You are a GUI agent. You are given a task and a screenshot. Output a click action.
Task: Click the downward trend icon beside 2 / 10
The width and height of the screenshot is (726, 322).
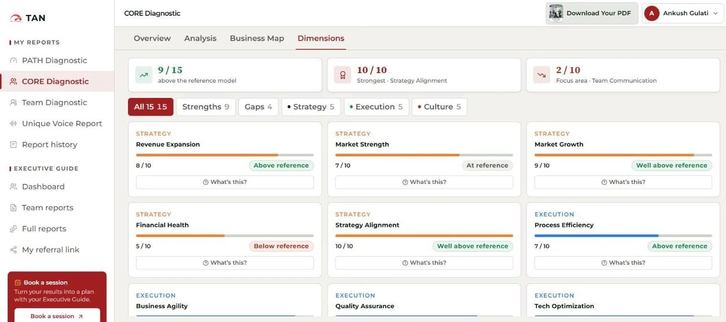pyautogui.click(x=542, y=75)
